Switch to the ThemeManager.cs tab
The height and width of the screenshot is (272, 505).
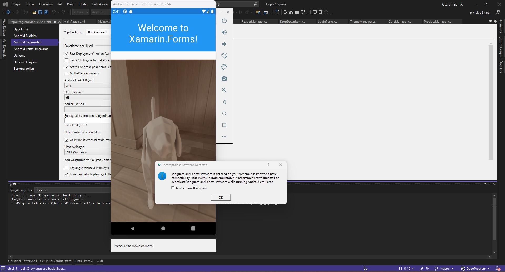pos(362,22)
